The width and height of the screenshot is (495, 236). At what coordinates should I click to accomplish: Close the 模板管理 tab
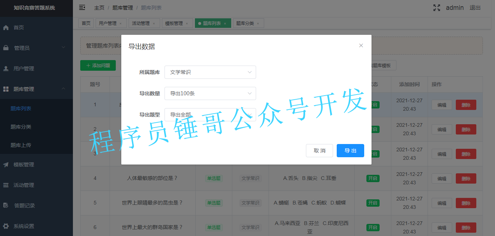(x=187, y=23)
